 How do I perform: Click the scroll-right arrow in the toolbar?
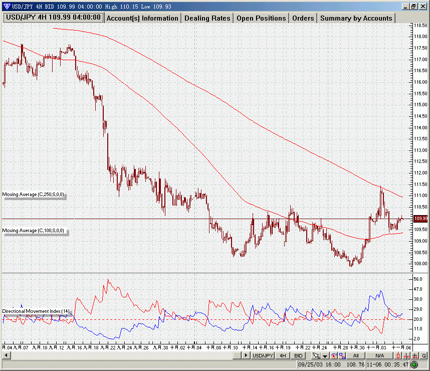246,355
